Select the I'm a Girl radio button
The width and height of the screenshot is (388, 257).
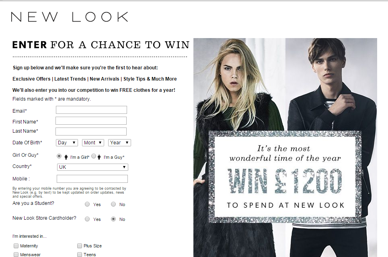(x=59, y=156)
